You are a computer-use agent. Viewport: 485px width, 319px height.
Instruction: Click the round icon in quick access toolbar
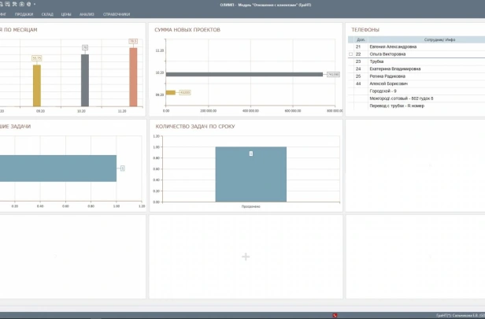[29, 4]
